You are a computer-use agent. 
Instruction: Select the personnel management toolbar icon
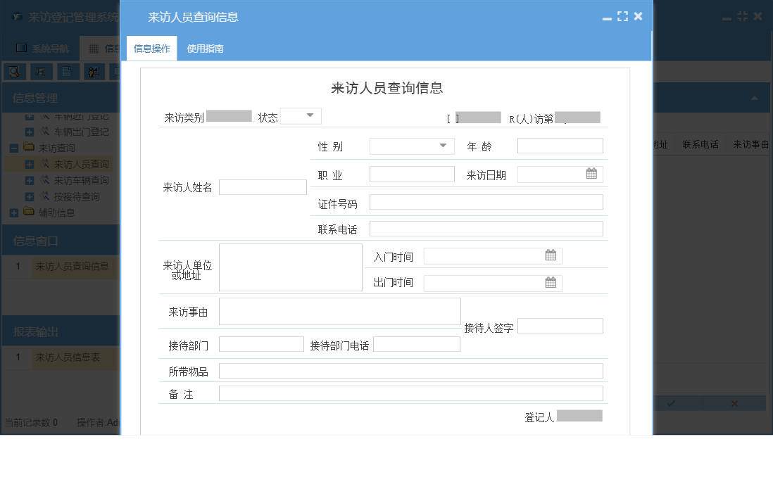[94, 71]
